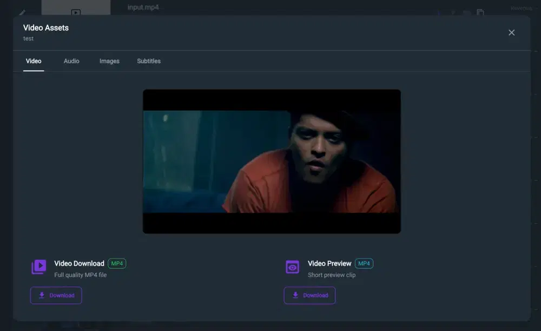Open the Audio tab
This screenshot has height=331, width=541.
tap(71, 62)
